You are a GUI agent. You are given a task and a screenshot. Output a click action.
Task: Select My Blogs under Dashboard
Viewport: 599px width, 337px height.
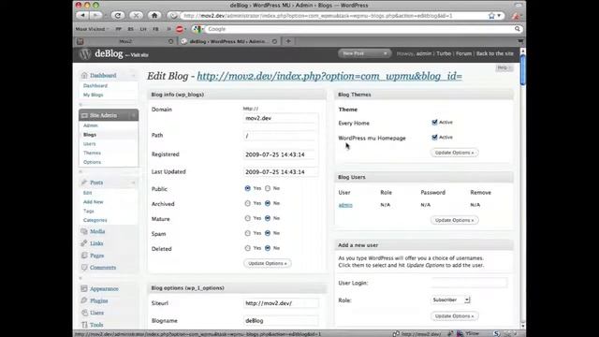pyautogui.click(x=94, y=95)
